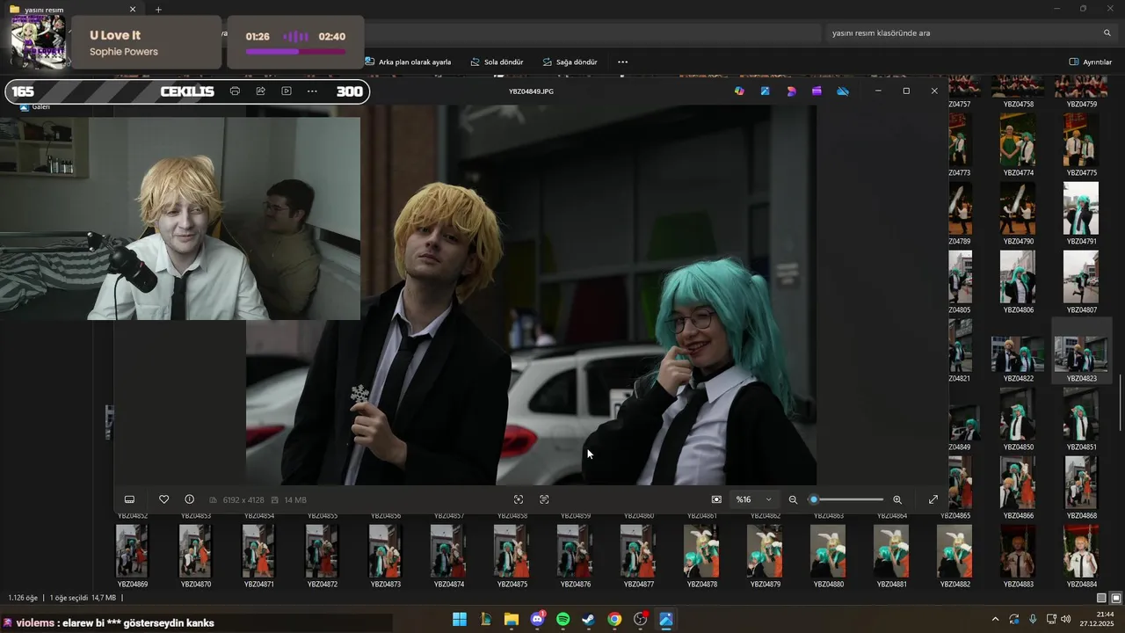Click the OneDrive cloud icon in Photos
1125x633 pixels.
tap(843, 91)
